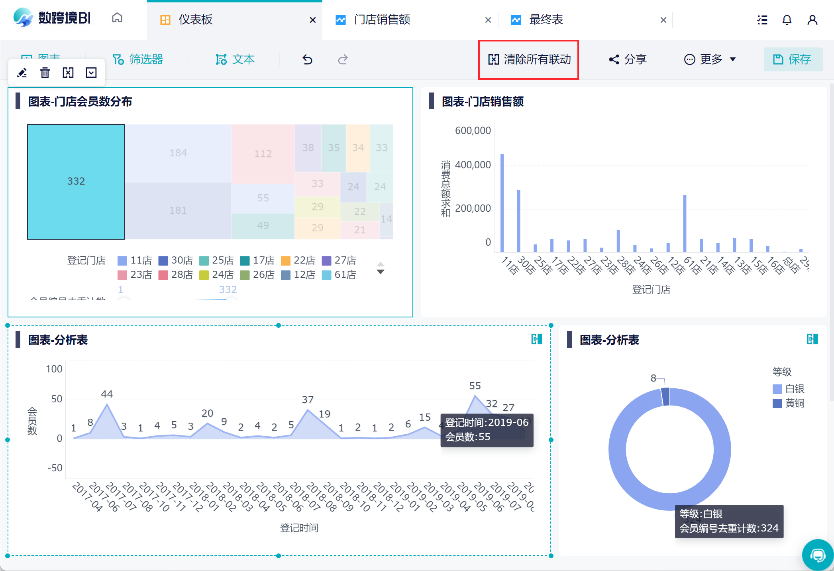Open the chart toolbar dropdown-box icon
834x571 pixels.
point(91,73)
